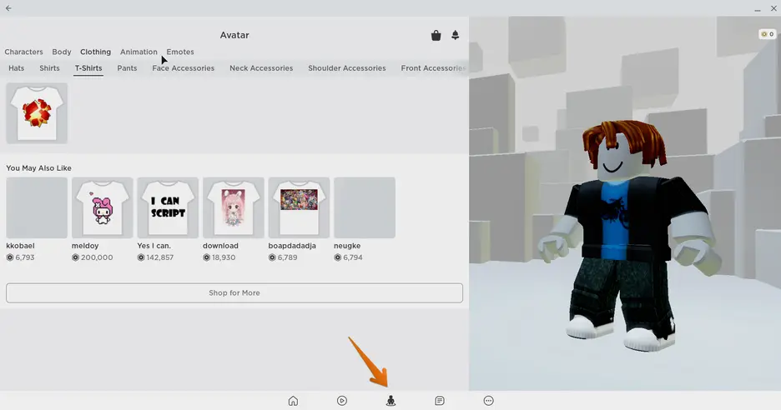The image size is (781, 410).
Task: Click the 6,789 price under boapdadadja
Action: (283, 257)
